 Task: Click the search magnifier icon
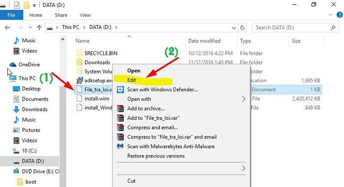tap(333, 27)
